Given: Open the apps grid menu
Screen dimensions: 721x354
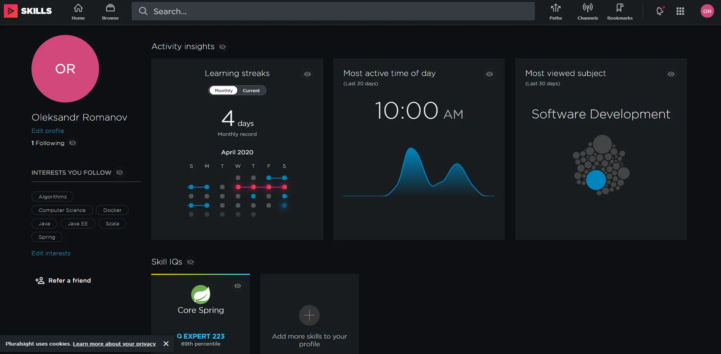Looking at the screenshot, I should coord(680,11).
